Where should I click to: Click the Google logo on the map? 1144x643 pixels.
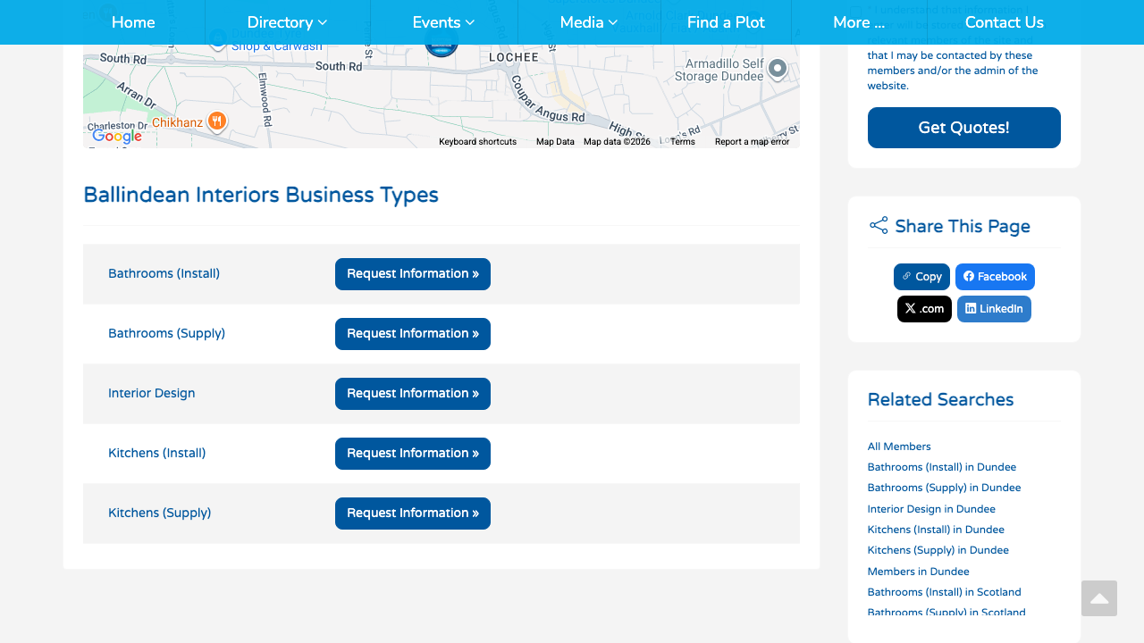[117, 136]
